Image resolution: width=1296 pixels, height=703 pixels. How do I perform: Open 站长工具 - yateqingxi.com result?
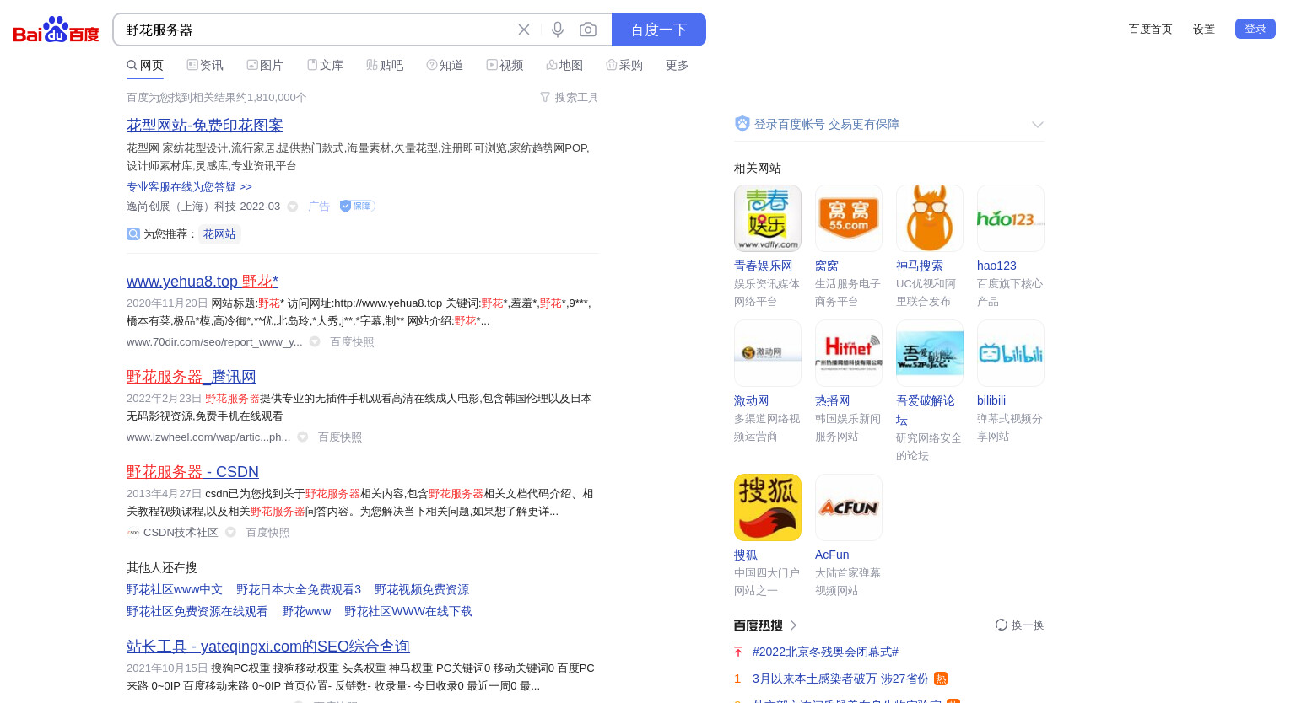pyautogui.click(x=268, y=646)
